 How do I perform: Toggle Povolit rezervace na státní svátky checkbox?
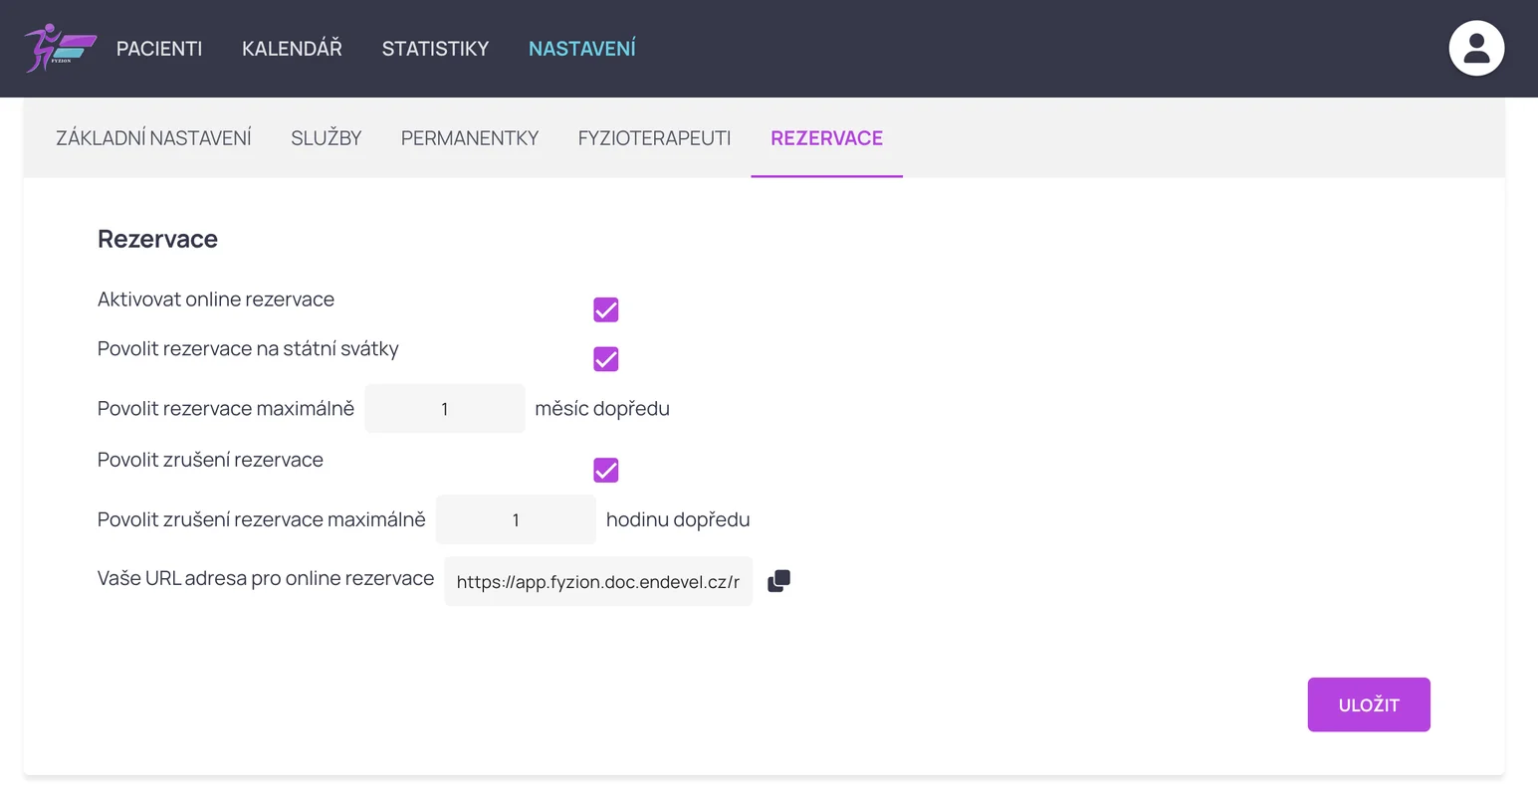[605, 359]
